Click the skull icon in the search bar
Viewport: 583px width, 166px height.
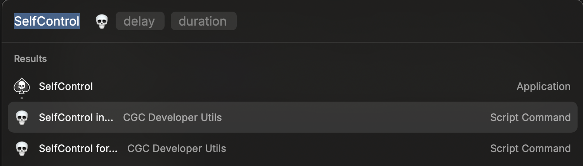click(x=101, y=21)
